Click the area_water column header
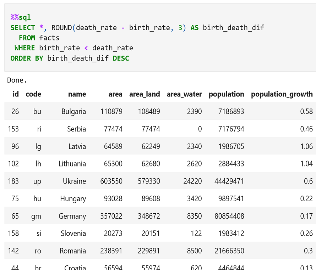The width and height of the screenshot is (316, 270). (184, 94)
